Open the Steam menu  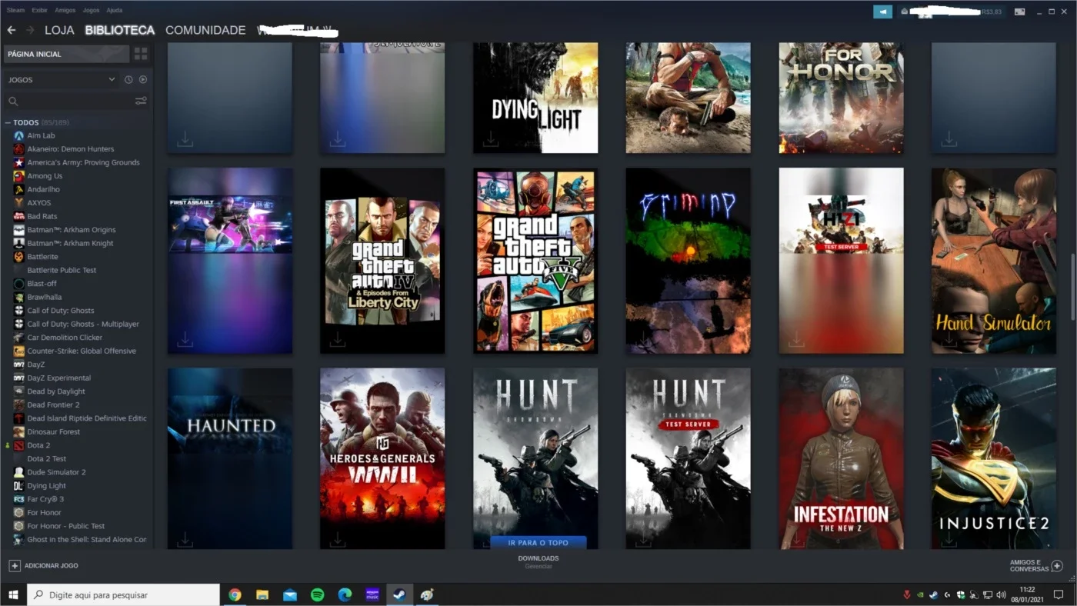15,11
